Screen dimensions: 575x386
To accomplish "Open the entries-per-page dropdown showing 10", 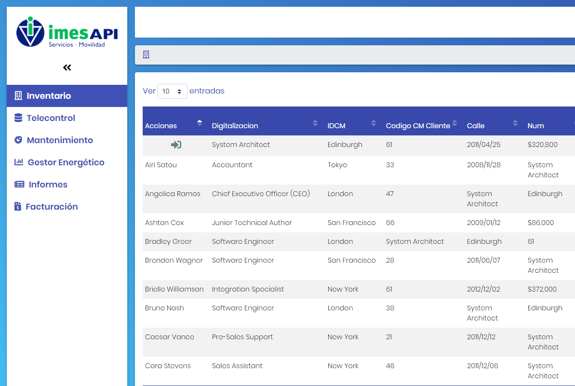I will click(x=172, y=91).
